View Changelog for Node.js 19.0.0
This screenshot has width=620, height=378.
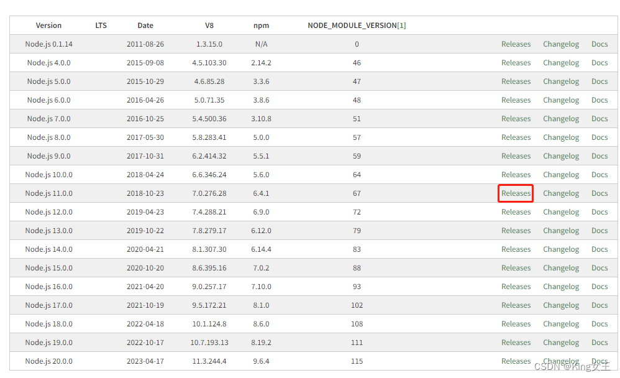tap(561, 342)
